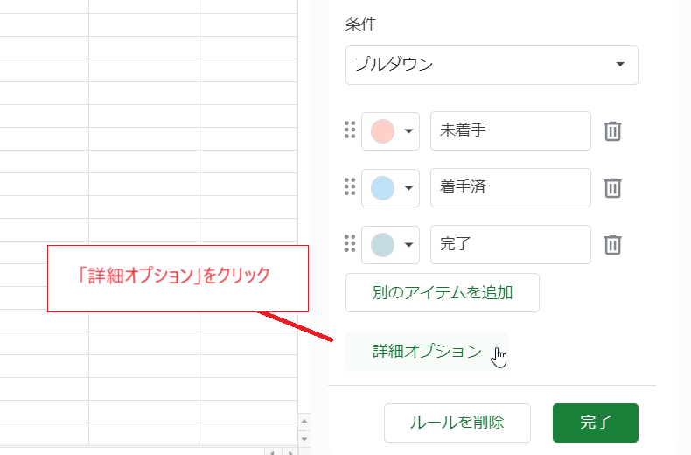
Task: Click the pink color swatch for 未着手
Action: pyautogui.click(x=382, y=131)
